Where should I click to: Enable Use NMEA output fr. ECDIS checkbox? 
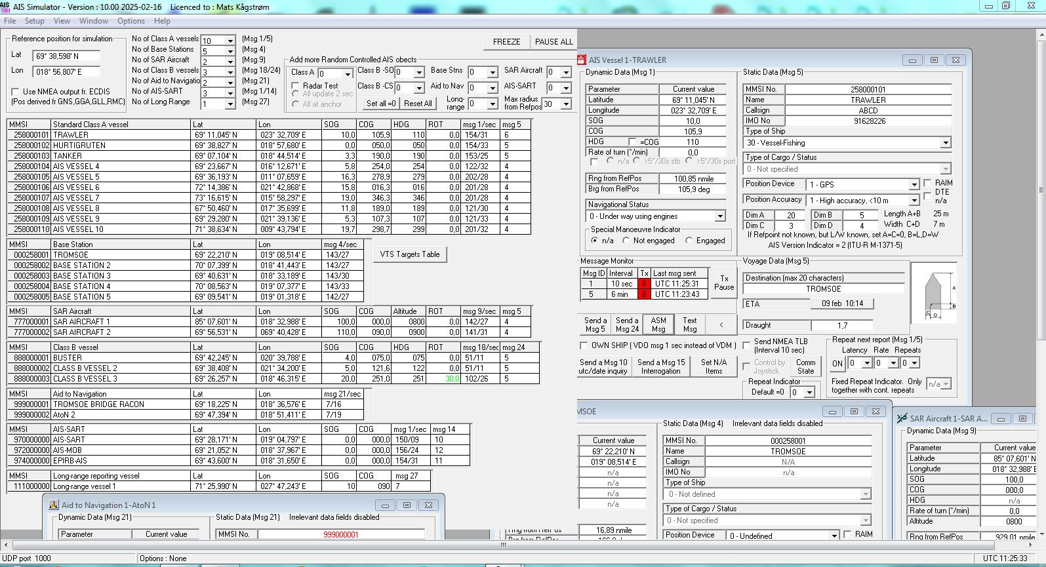pyautogui.click(x=16, y=92)
